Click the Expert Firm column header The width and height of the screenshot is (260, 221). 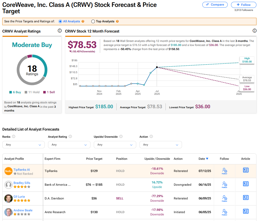pyautogui.click(x=52, y=159)
